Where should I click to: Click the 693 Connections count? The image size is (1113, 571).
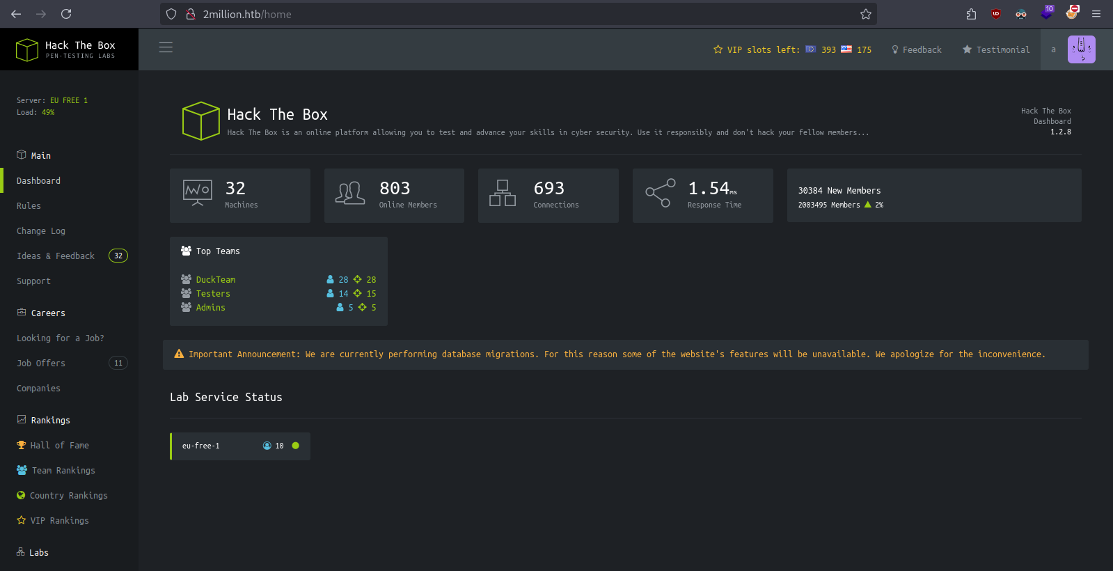click(x=548, y=188)
